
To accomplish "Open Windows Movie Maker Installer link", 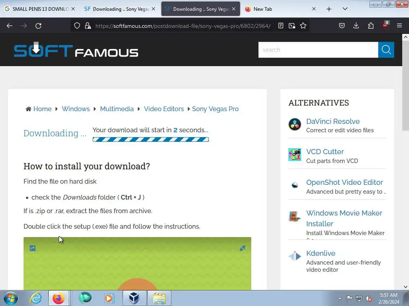I will 344,218.
